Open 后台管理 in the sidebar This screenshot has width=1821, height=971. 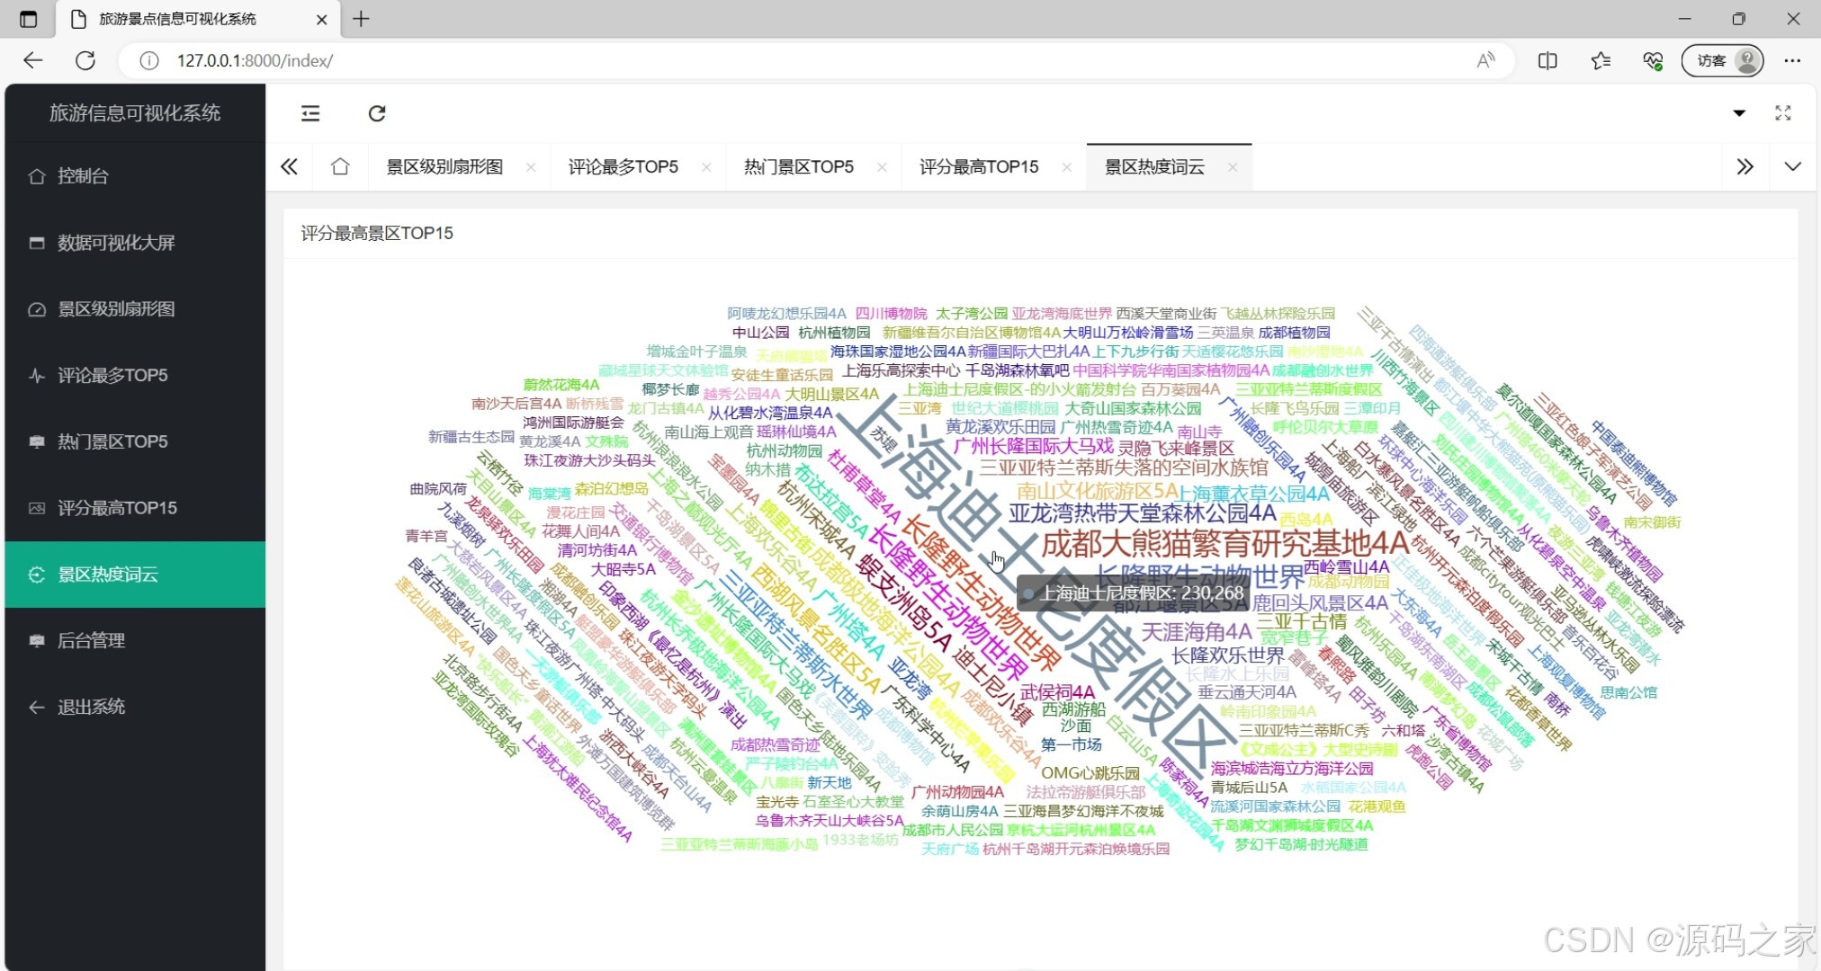point(91,640)
